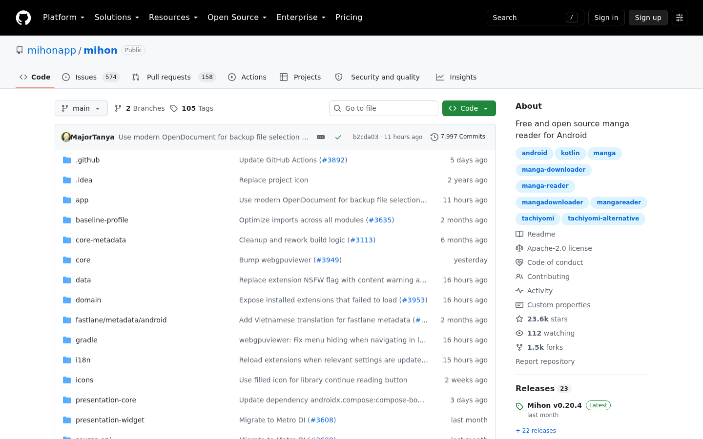Select the kotlin topic tag
Viewport: 703px width, 439px height.
click(570, 153)
